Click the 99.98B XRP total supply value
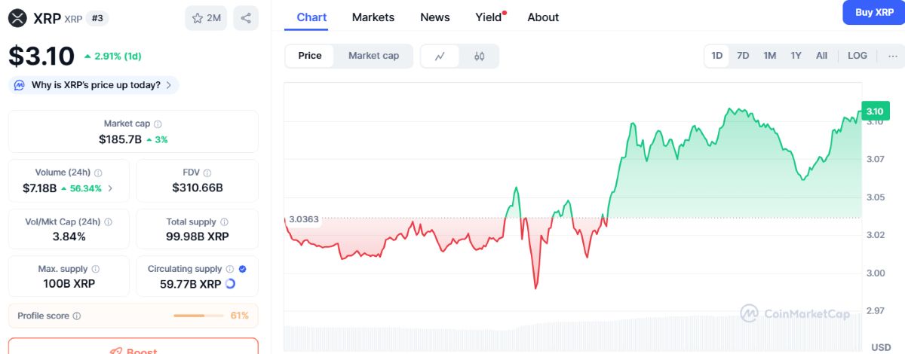Viewport: 905px width, 354px height. tap(198, 237)
